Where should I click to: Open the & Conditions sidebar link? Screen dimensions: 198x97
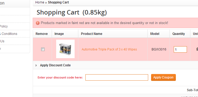tap(8, 34)
